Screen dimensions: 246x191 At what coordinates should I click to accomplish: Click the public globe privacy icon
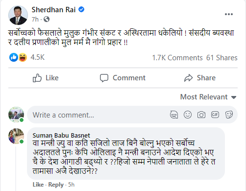(47, 19)
